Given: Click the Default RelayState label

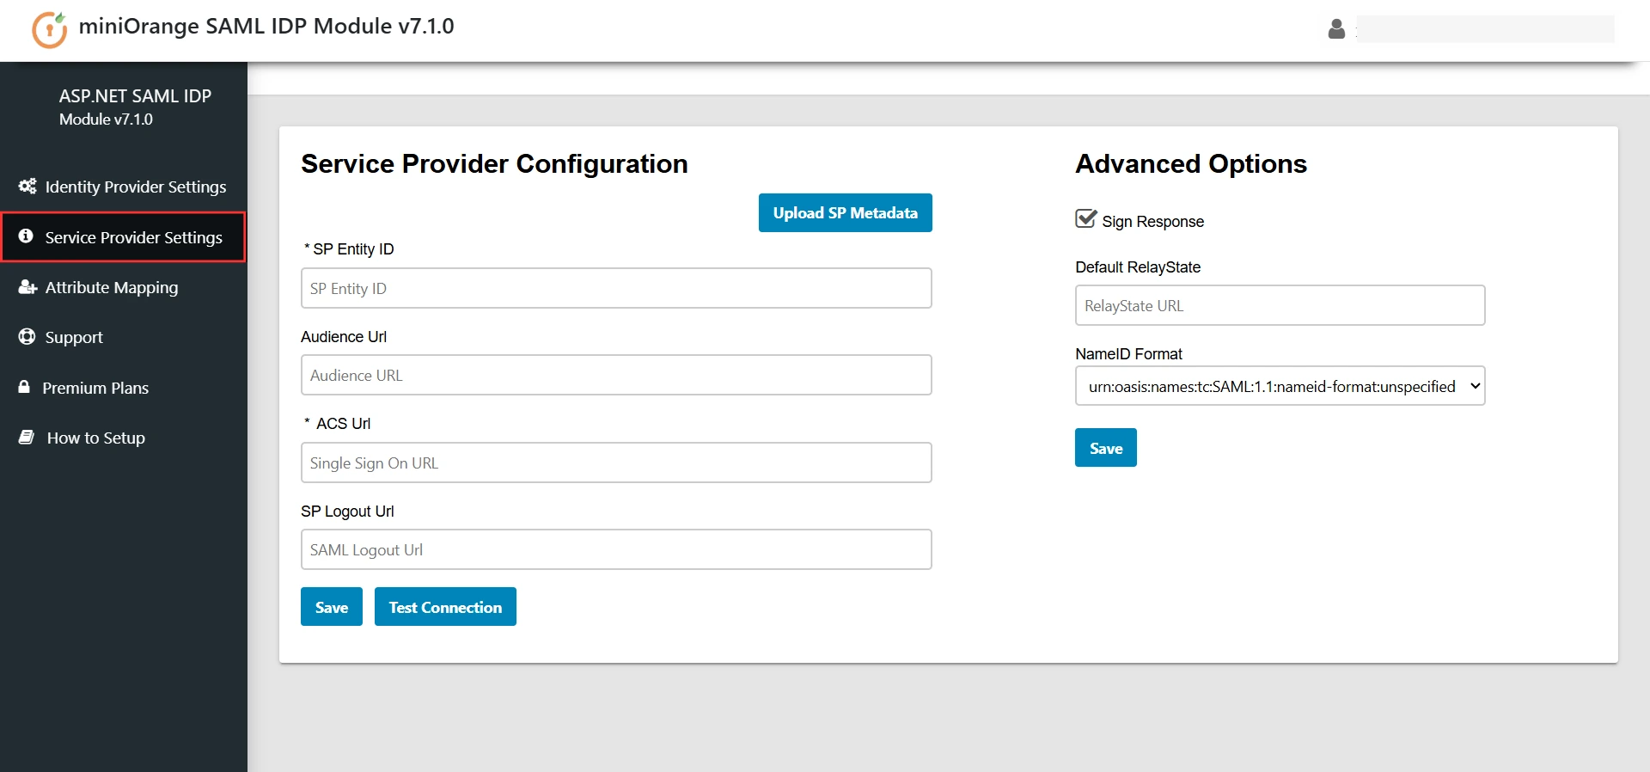Looking at the screenshot, I should (x=1138, y=267).
